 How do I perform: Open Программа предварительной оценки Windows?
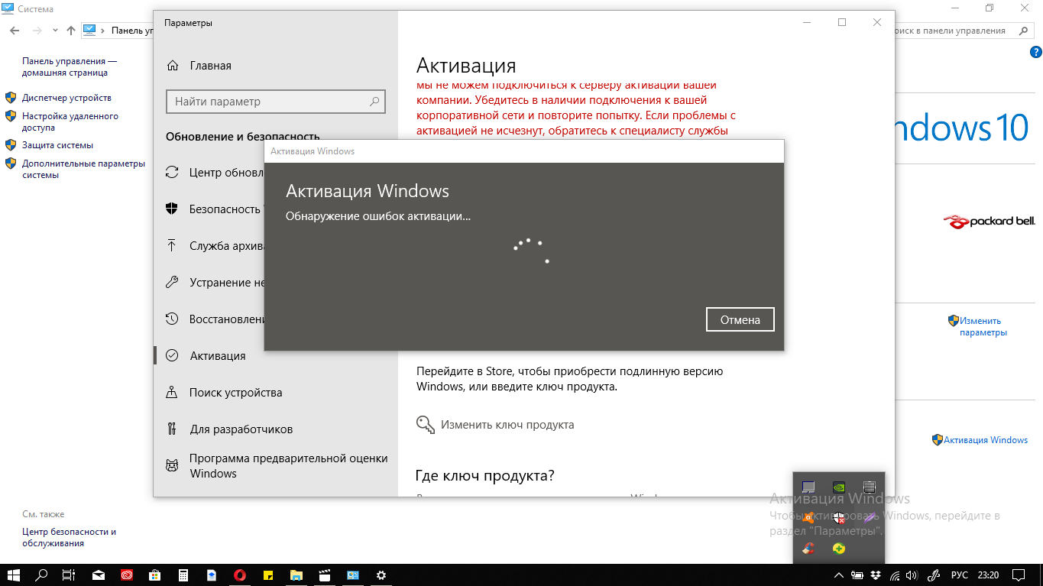coord(277,466)
